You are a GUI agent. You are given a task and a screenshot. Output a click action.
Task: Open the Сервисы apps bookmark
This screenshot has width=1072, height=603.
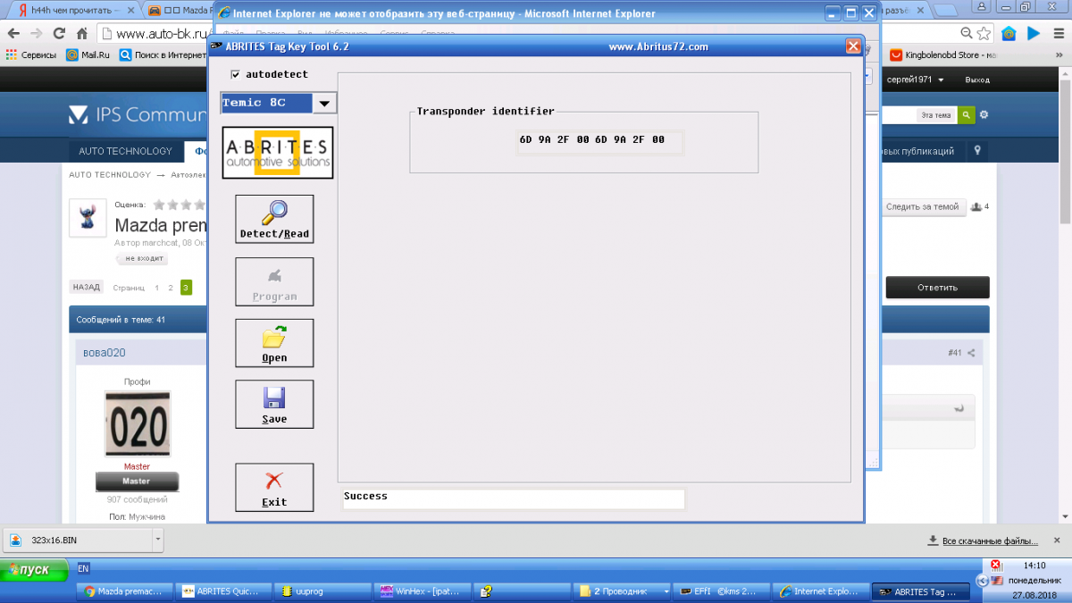coord(31,54)
